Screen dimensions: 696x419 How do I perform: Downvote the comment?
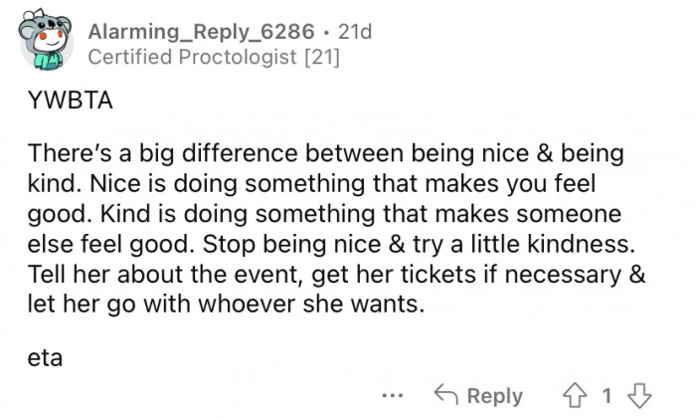635,395
